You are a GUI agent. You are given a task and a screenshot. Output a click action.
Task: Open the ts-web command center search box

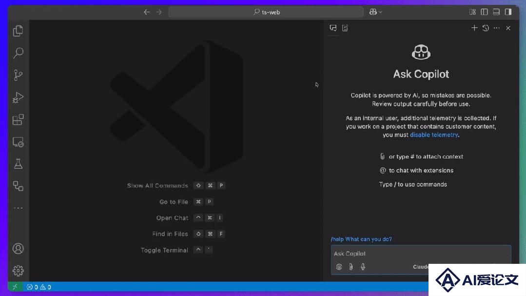point(266,12)
